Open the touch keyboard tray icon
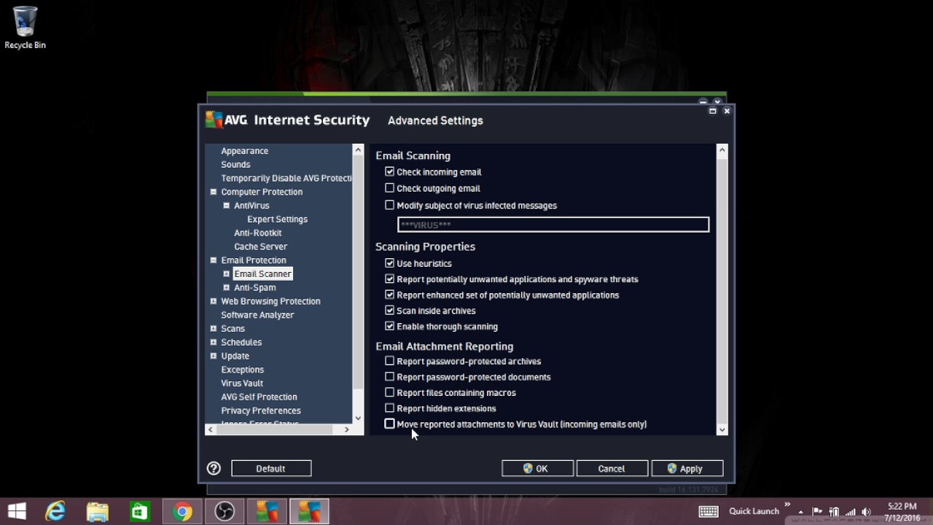 pos(708,511)
